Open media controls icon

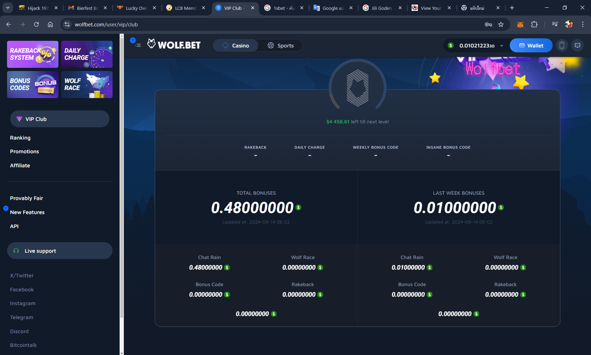[x=555, y=24]
